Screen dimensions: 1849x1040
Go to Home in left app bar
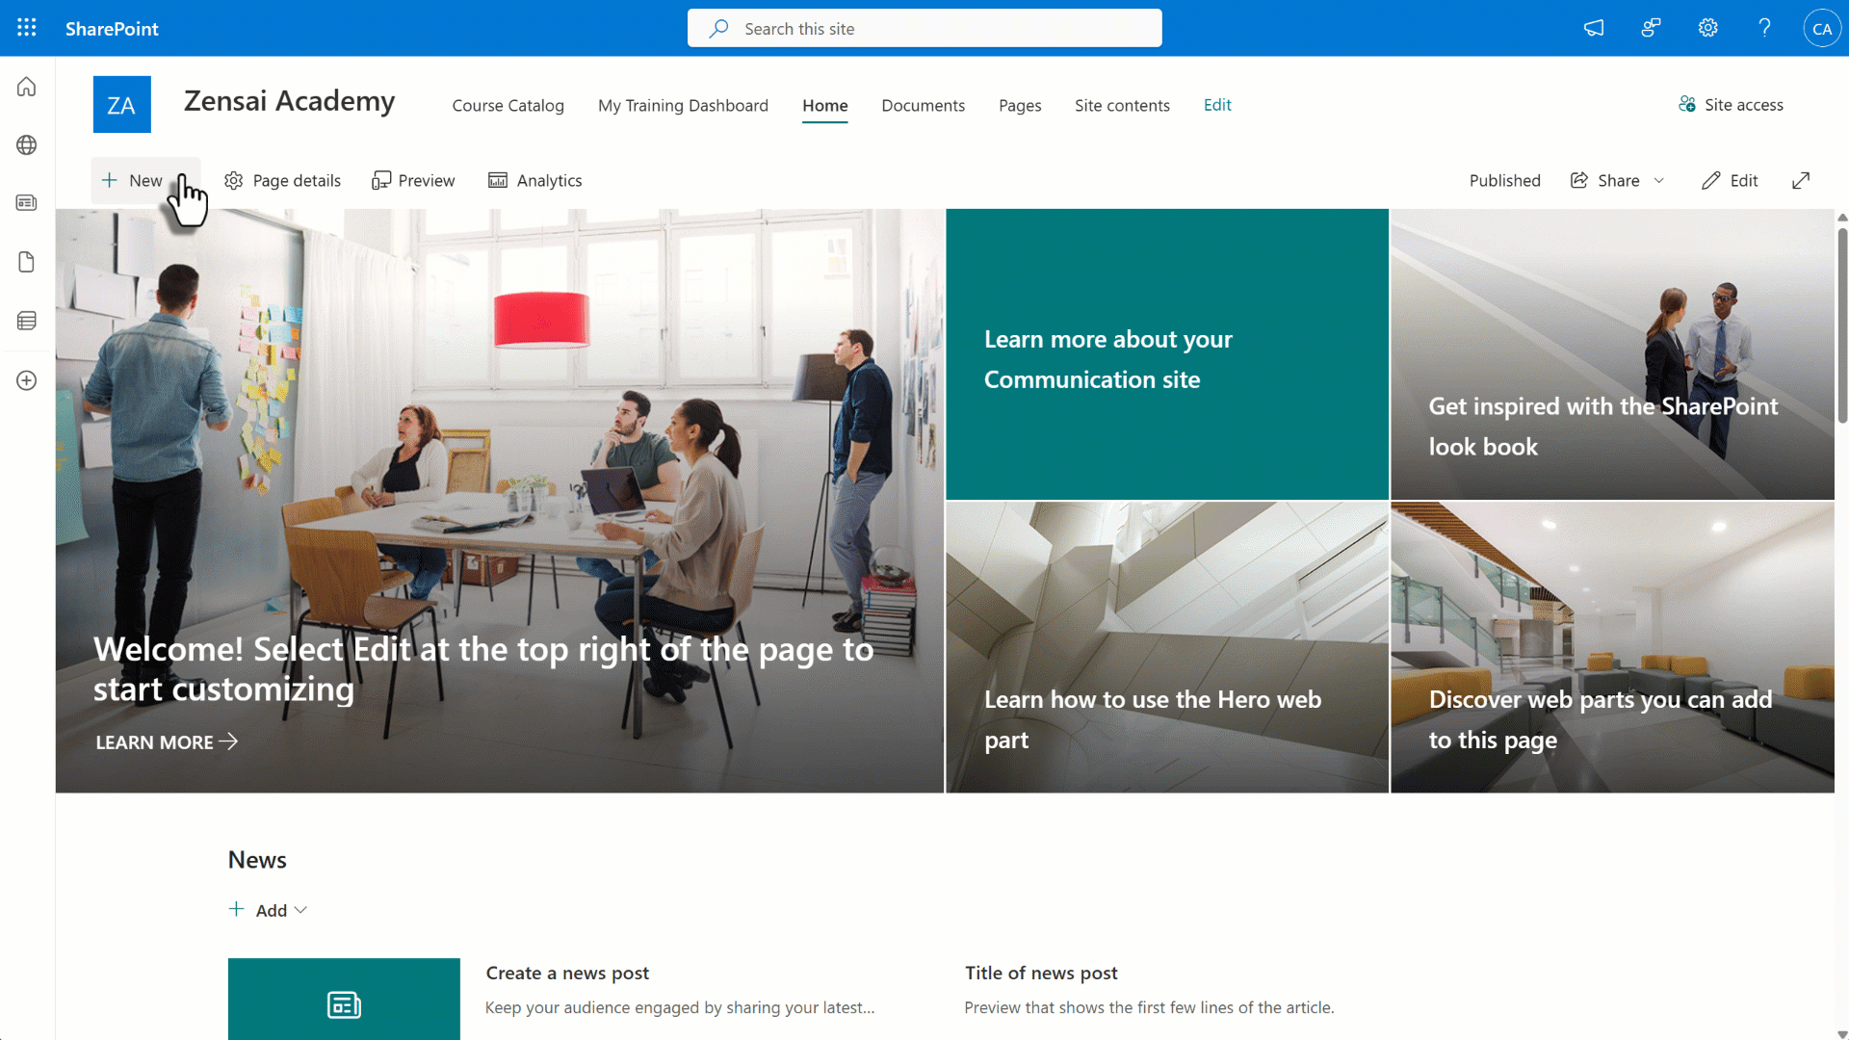(x=27, y=87)
